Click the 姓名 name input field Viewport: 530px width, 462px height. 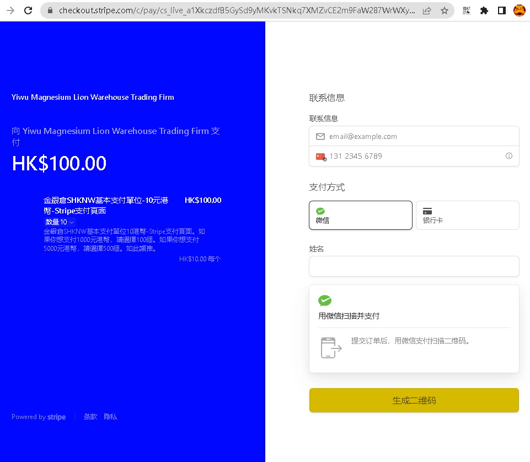pyautogui.click(x=414, y=266)
